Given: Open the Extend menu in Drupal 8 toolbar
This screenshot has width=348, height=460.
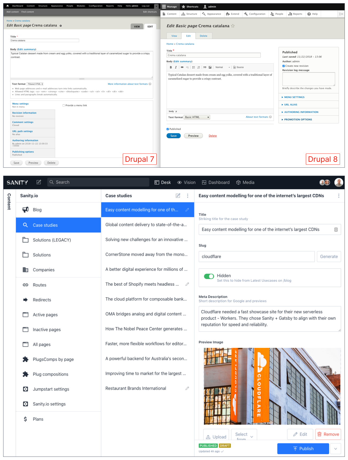Looking at the screenshot, I should click(x=232, y=14).
